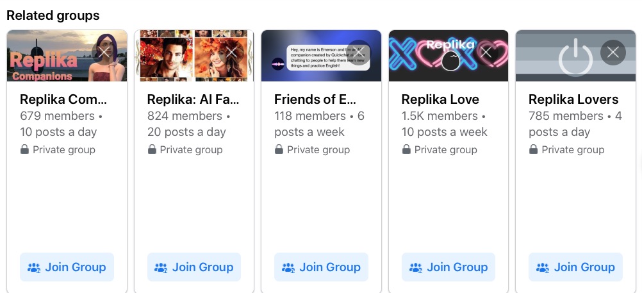Dismiss the Replika Companions group suggestion
642x293 pixels.
pyautogui.click(x=104, y=53)
